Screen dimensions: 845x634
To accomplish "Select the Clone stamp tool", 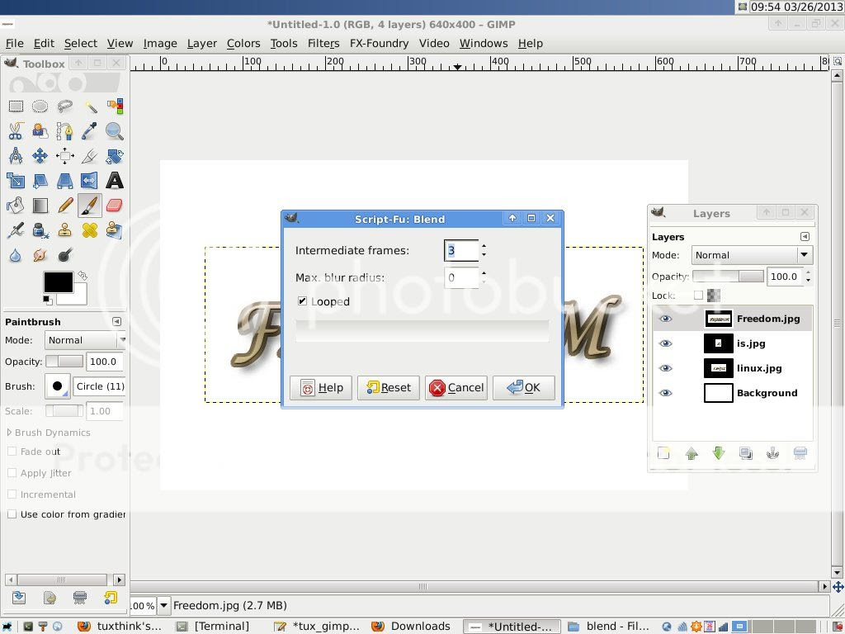I will (x=64, y=230).
